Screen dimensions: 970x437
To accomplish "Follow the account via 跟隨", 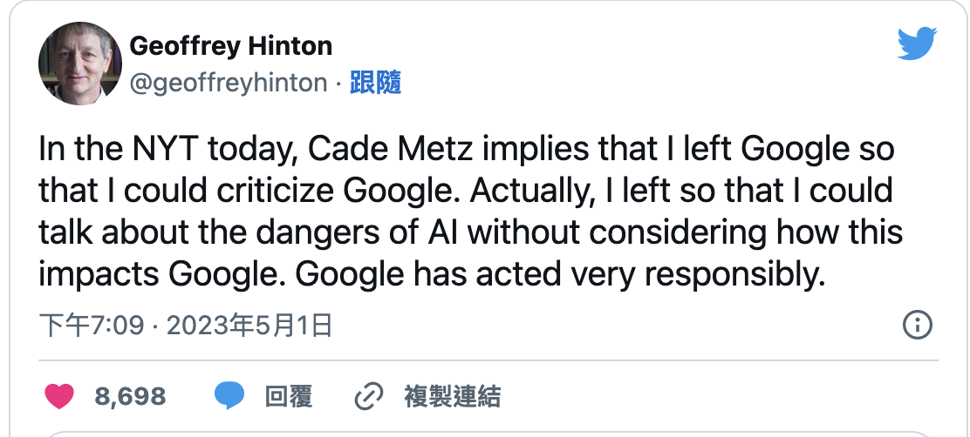I will pos(375,83).
